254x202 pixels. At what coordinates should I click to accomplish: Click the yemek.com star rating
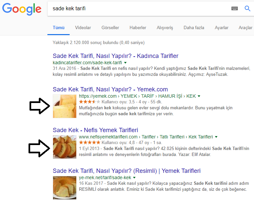coord(90,102)
